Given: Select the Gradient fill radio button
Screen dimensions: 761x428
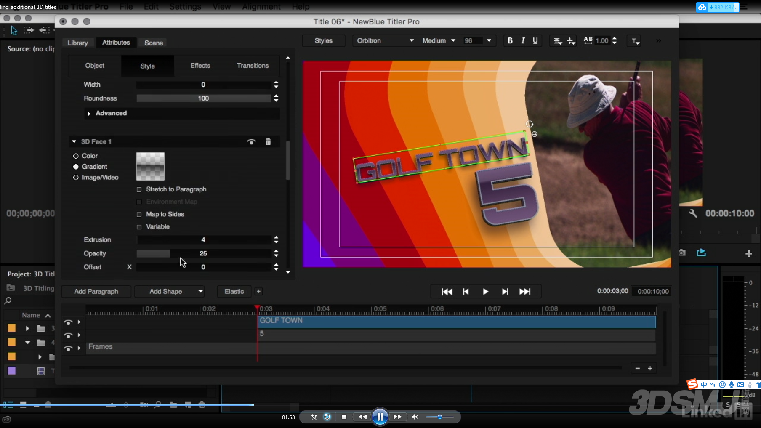Looking at the screenshot, I should (76, 167).
